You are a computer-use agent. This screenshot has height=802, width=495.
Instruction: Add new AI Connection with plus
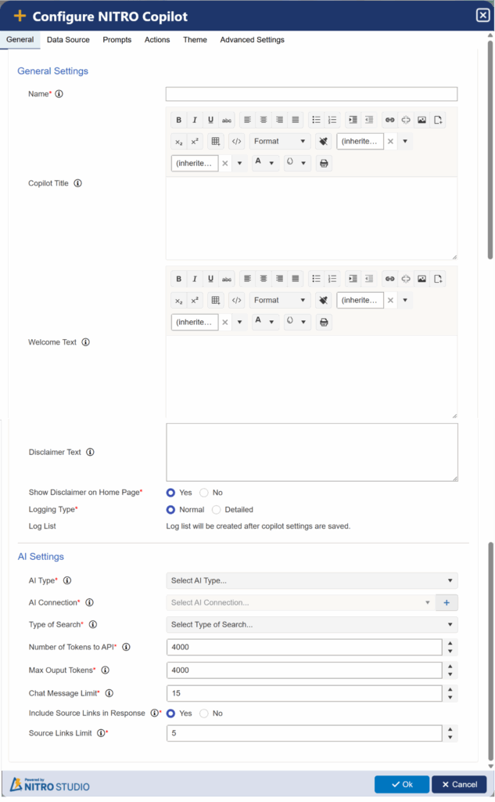click(447, 602)
